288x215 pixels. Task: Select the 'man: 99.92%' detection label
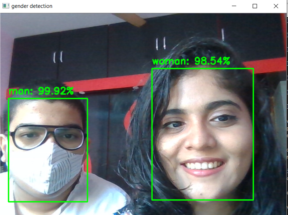[41, 91]
